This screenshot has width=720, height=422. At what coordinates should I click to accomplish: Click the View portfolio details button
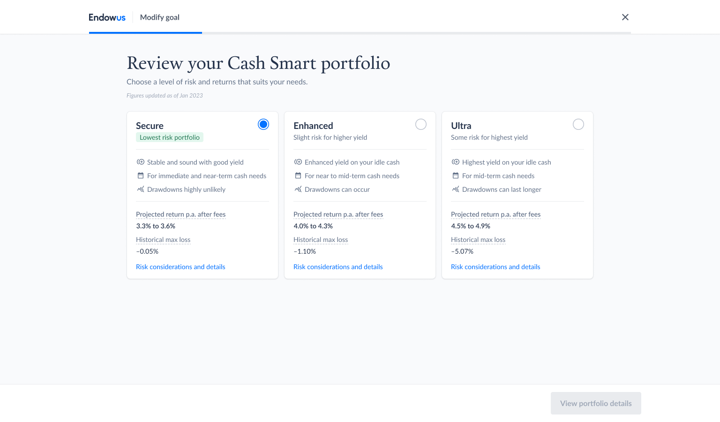[596, 403]
